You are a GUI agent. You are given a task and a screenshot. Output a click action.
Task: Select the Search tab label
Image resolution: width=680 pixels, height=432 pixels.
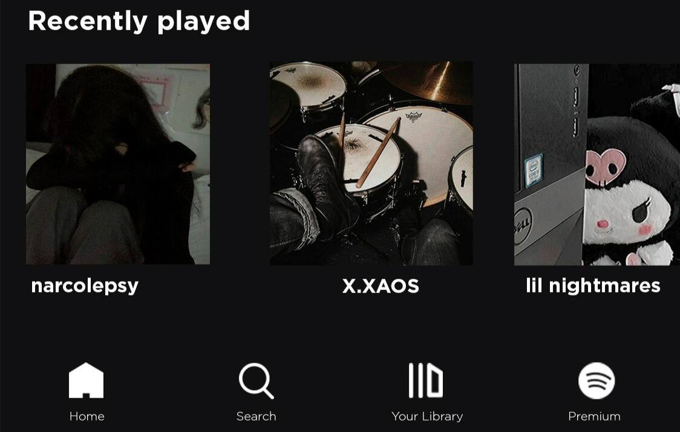(x=257, y=416)
